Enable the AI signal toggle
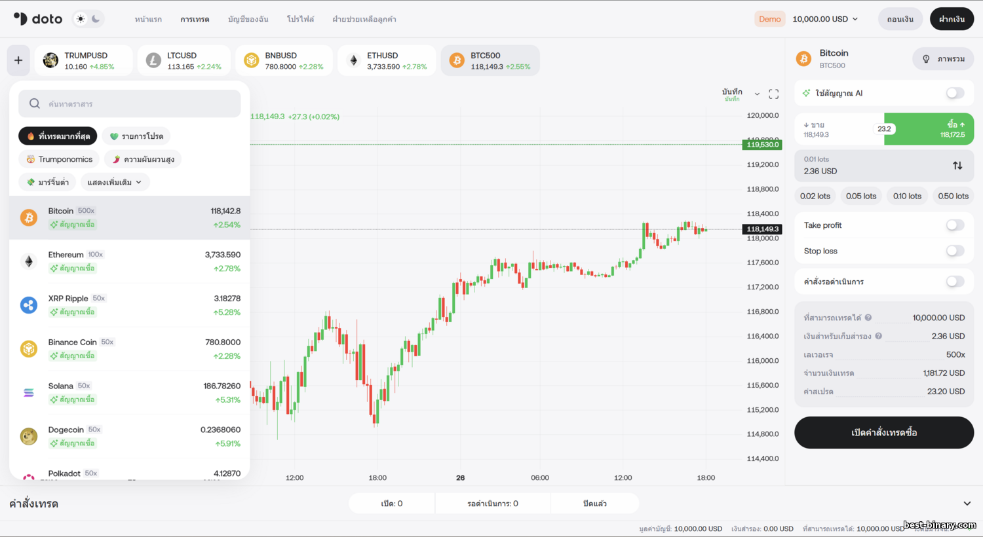 point(955,93)
